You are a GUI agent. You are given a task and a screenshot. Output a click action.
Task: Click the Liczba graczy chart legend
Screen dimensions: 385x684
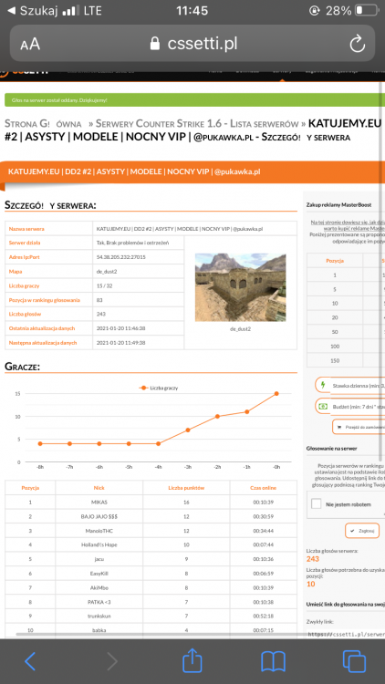(x=158, y=388)
